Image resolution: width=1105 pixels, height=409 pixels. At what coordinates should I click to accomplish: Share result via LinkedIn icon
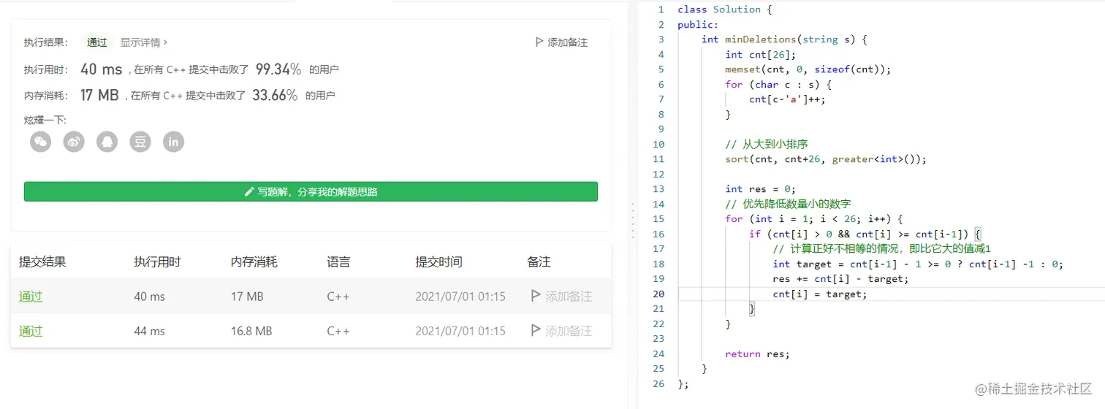coord(173,142)
